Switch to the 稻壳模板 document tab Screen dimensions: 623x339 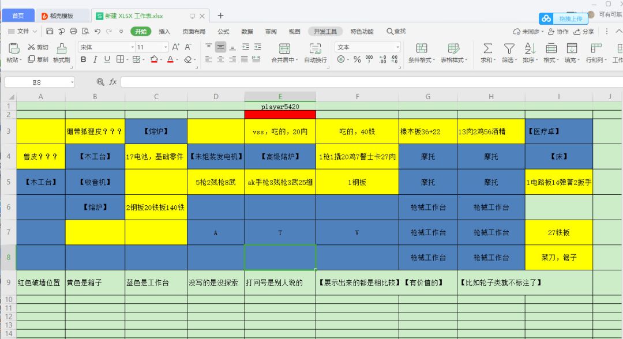[x=62, y=16]
